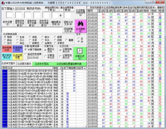Select the 段数 radio option
Screen dimensions: 166x129
[x=55, y=40]
